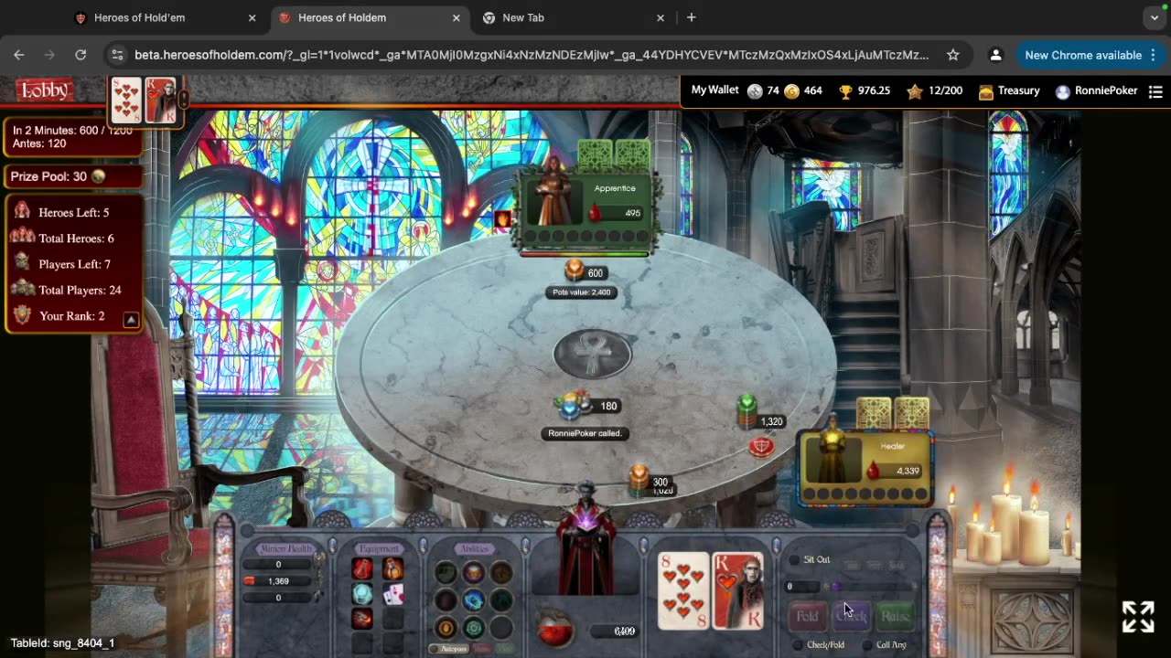Viewport: 1171px width, 658px height.
Task: Click the trophy points icon
Action: (846, 91)
